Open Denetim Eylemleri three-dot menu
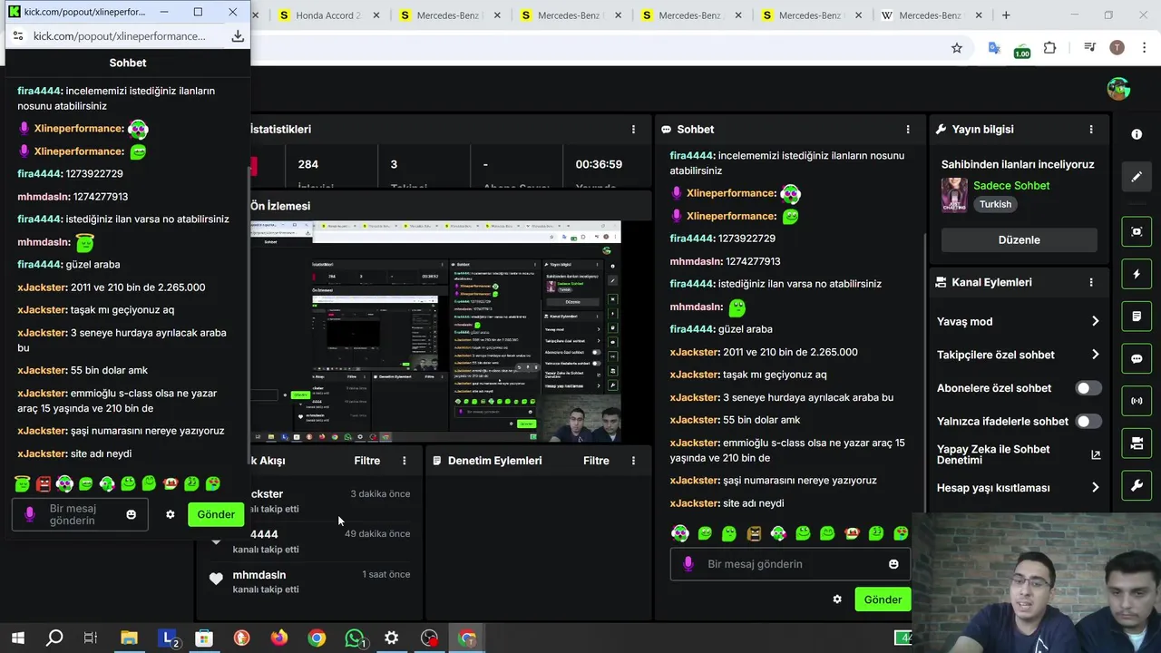Screen dimensions: 1161x653 click(x=634, y=461)
